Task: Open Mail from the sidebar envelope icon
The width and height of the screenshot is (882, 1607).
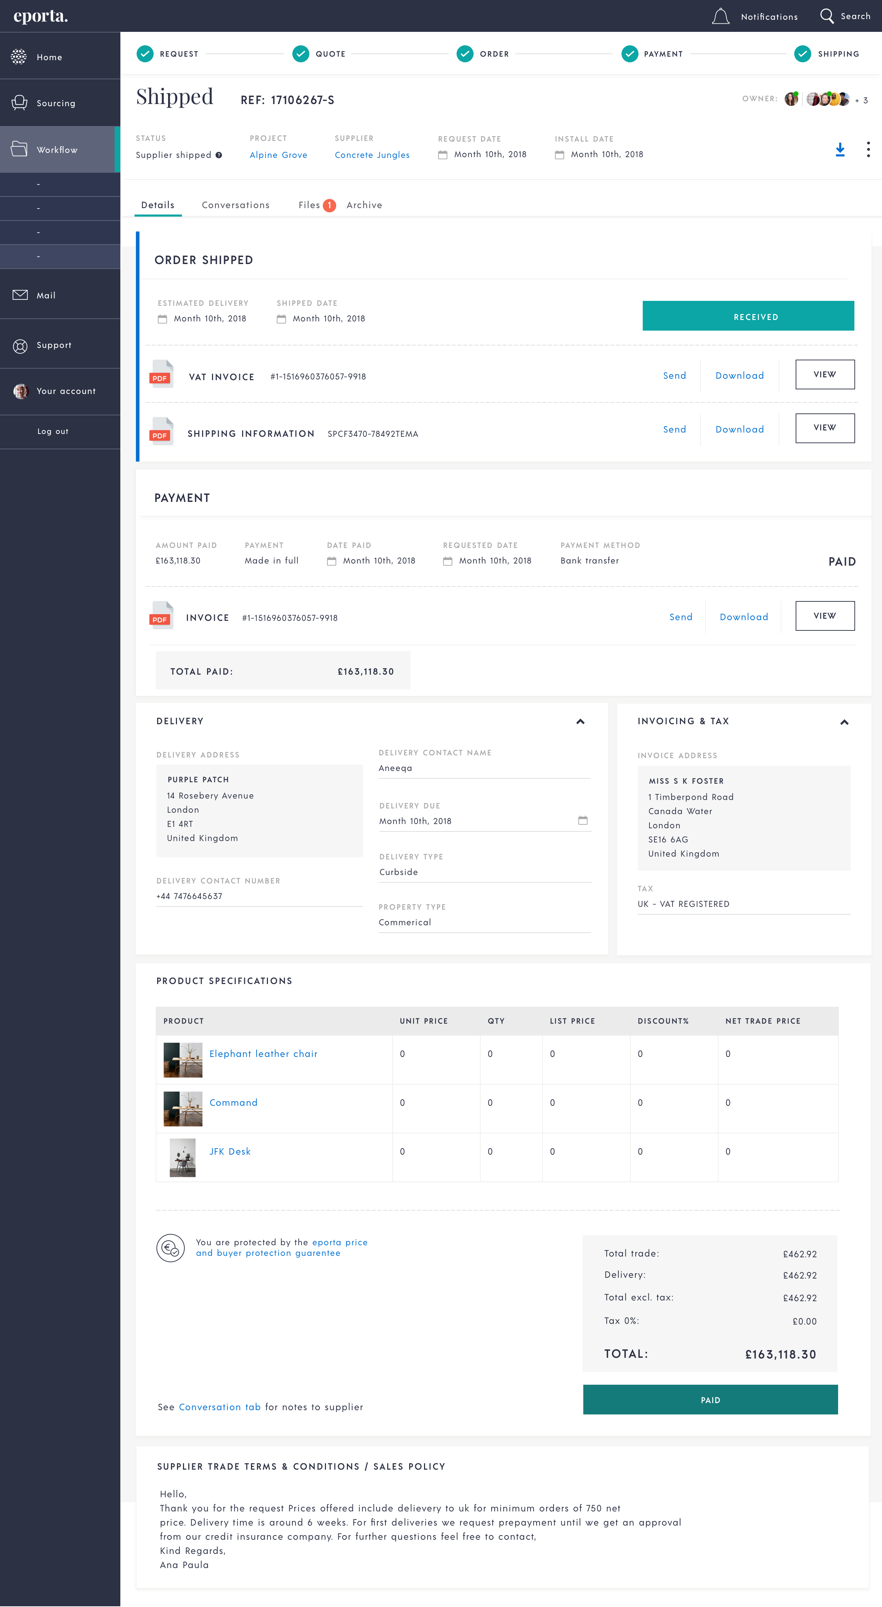Action: pos(20,295)
